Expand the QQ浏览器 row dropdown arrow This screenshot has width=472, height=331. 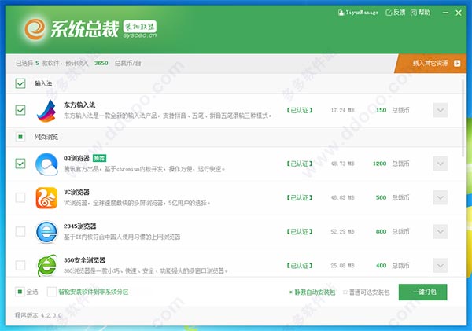click(x=441, y=164)
